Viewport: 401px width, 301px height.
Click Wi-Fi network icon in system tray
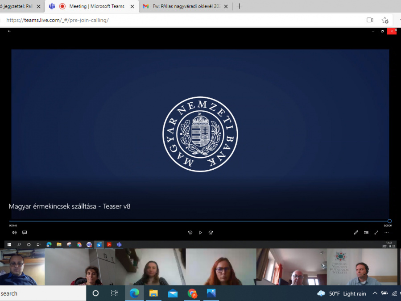(394, 294)
